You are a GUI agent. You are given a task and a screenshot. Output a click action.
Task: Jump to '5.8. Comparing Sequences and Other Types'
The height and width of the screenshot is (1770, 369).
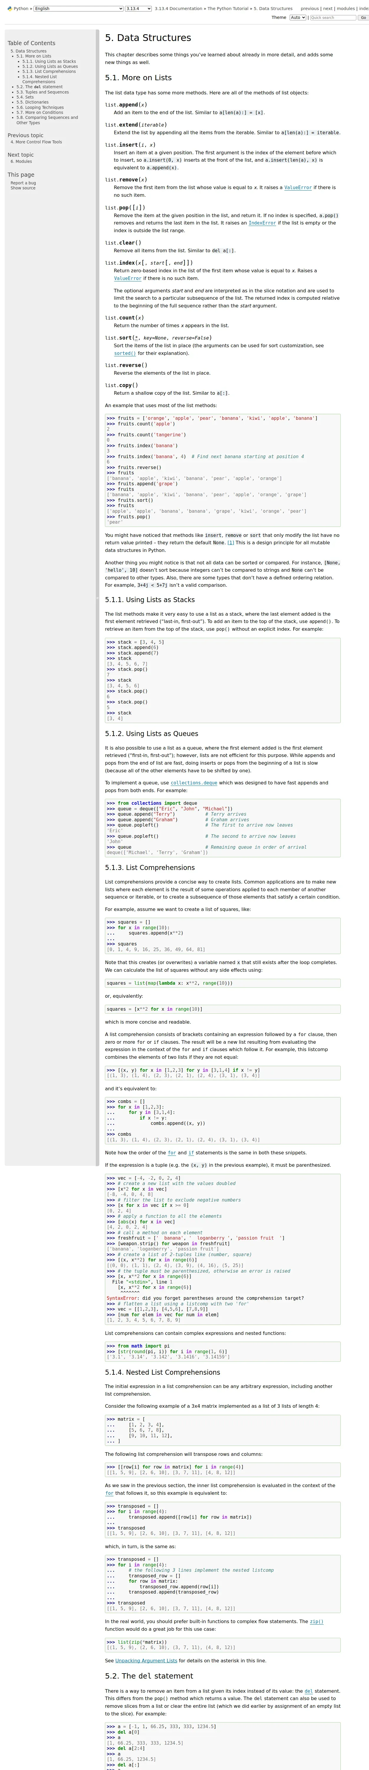(47, 120)
